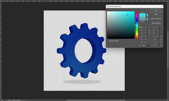Viewport: 169px width, 101px height.
Task: Click the Lab 'a' value field
Action: [158, 30]
